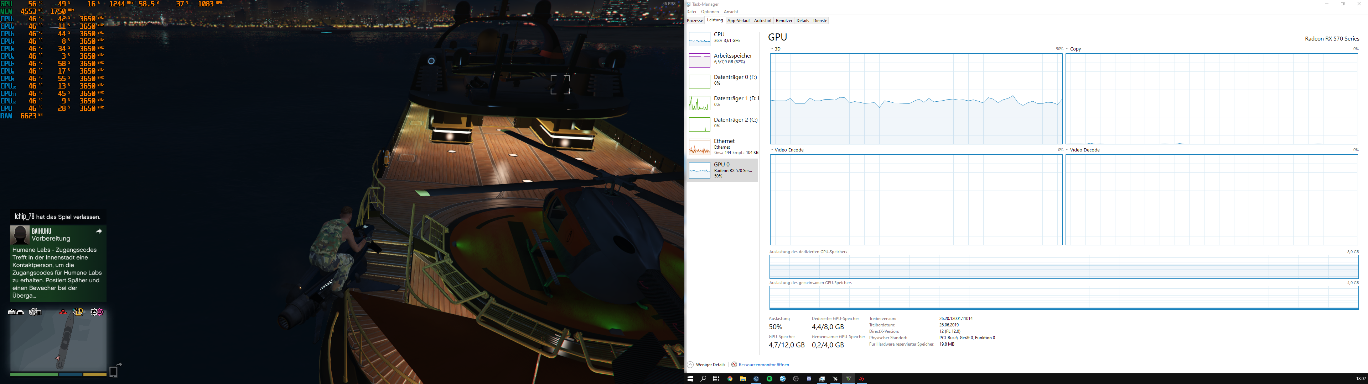Click the game minimap
1368x384 pixels.
tap(58, 340)
